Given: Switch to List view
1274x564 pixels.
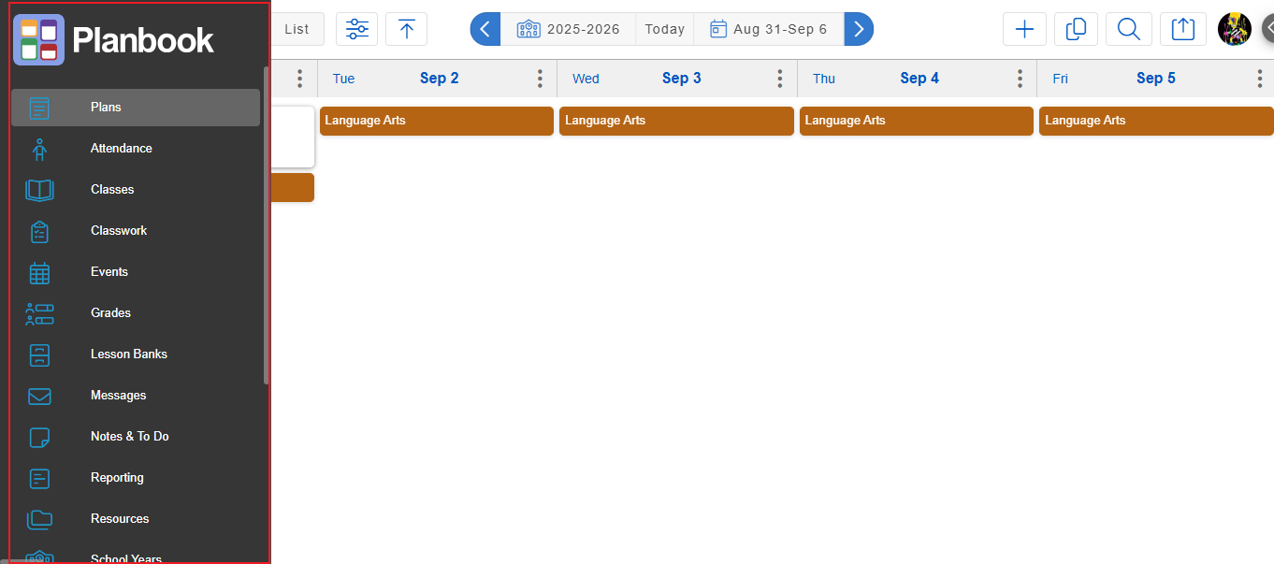Looking at the screenshot, I should click(297, 29).
